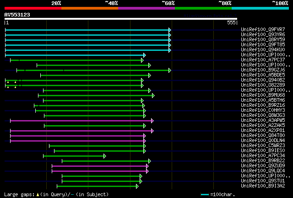Select hit label UniRef100_Q0DLN4
Screen dimensions: 293x198
click(x=263, y=141)
